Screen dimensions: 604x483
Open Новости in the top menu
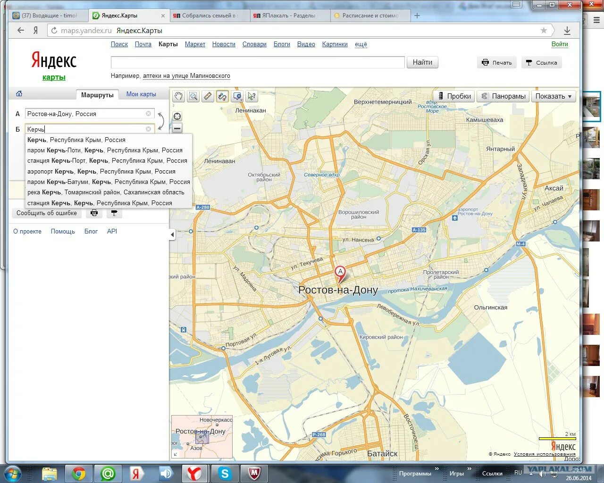coord(224,44)
